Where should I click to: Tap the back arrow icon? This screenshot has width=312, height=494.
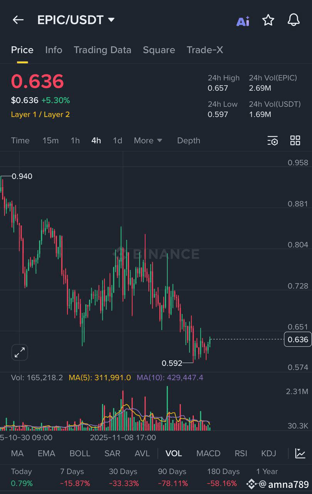(x=18, y=20)
